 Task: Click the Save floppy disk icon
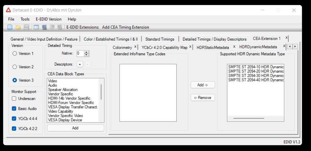(26, 27)
